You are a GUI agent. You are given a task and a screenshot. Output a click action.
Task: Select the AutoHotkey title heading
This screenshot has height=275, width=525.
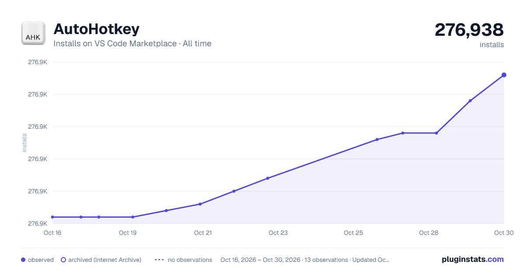coord(96,29)
